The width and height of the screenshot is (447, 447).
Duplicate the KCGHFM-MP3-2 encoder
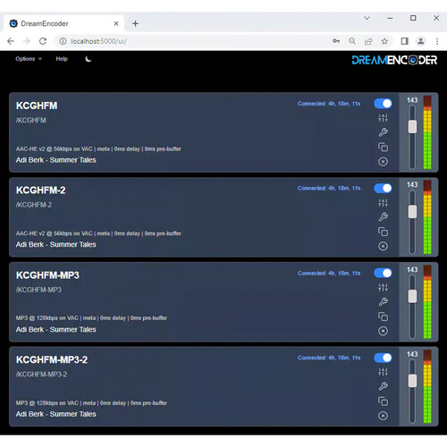(383, 401)
